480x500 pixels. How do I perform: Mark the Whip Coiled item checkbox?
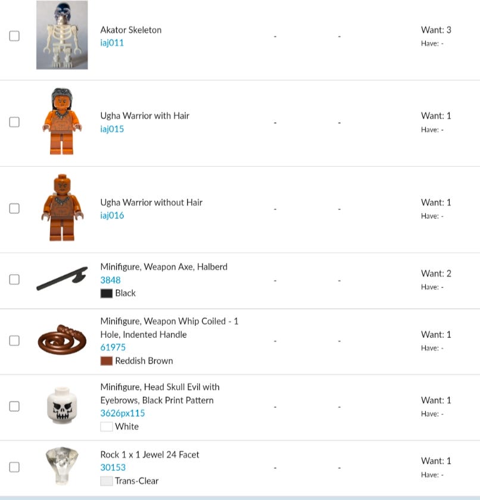pyautogui.click(x=14, y=340)
